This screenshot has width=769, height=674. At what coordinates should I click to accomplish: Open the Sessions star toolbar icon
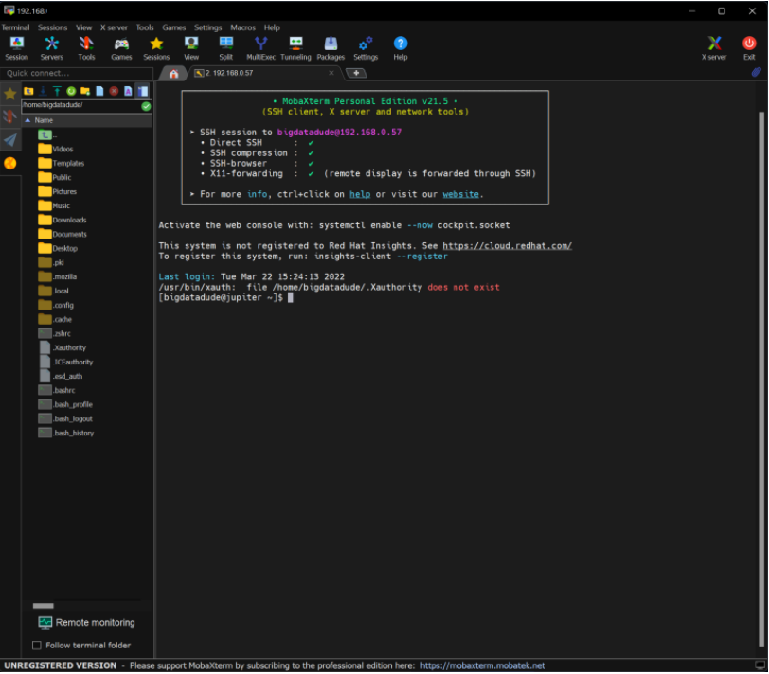pos(156,48)
